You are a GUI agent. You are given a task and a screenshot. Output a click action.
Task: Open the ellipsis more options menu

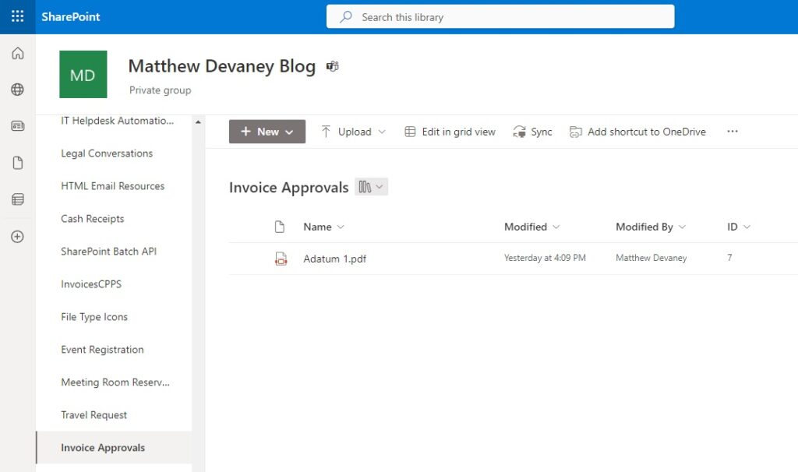(x=732, y=132)
